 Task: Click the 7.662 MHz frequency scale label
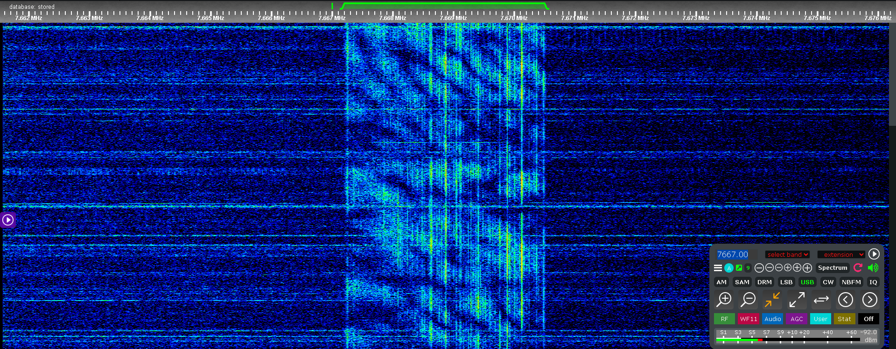pos(28,18)
